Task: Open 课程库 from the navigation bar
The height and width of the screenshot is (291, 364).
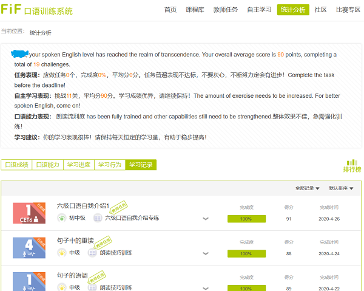Action: click(195, 10)
